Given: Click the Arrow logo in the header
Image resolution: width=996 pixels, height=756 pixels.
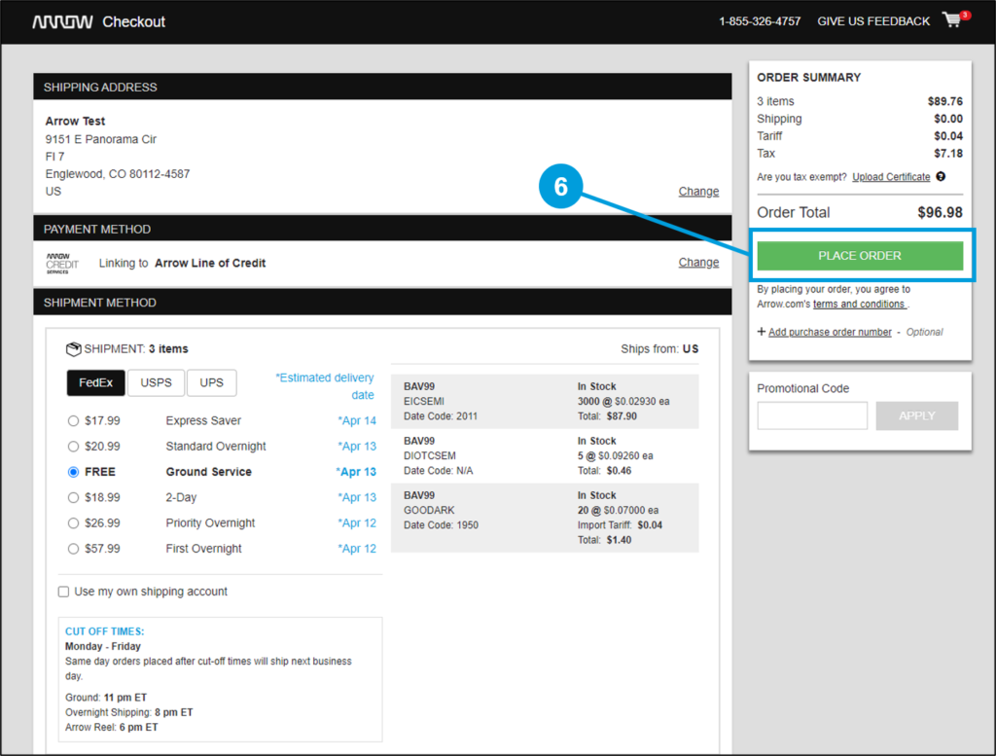Looking at the screenshot, I should pos(61,20).
